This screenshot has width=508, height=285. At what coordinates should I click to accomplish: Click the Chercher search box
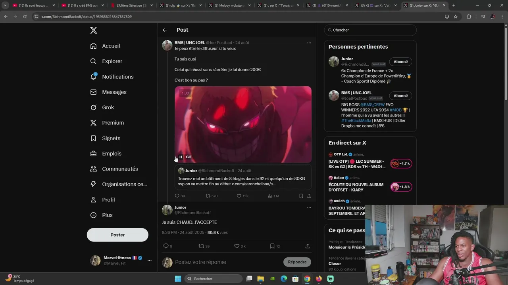point(370,30)
